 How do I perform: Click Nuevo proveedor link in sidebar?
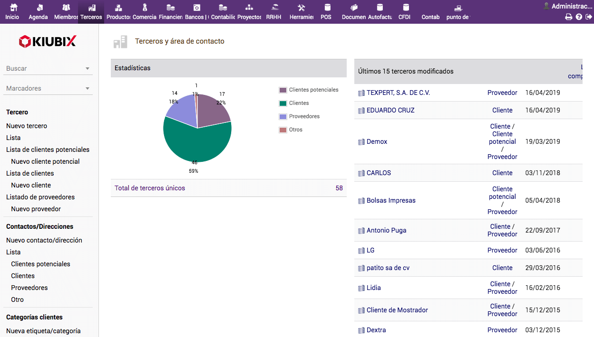(x=36, y=209)
